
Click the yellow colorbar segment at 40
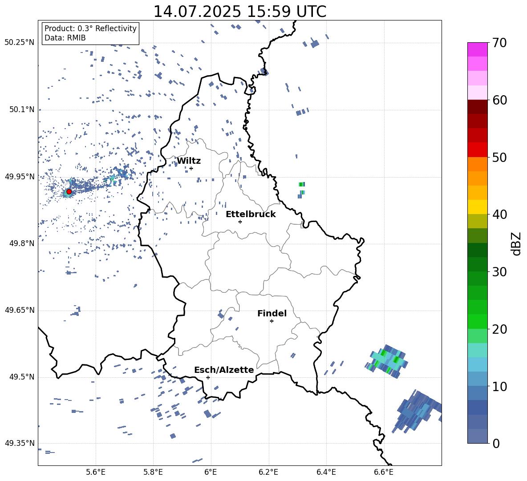477,206
